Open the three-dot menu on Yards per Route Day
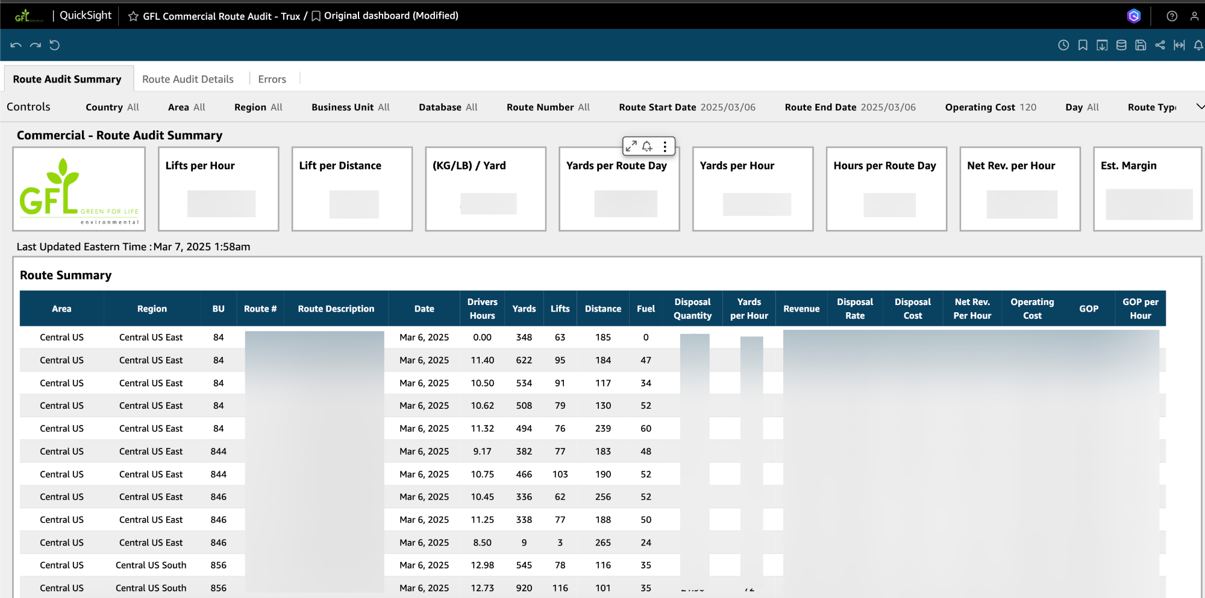1205x598 pixels. (x=665, y=146)
